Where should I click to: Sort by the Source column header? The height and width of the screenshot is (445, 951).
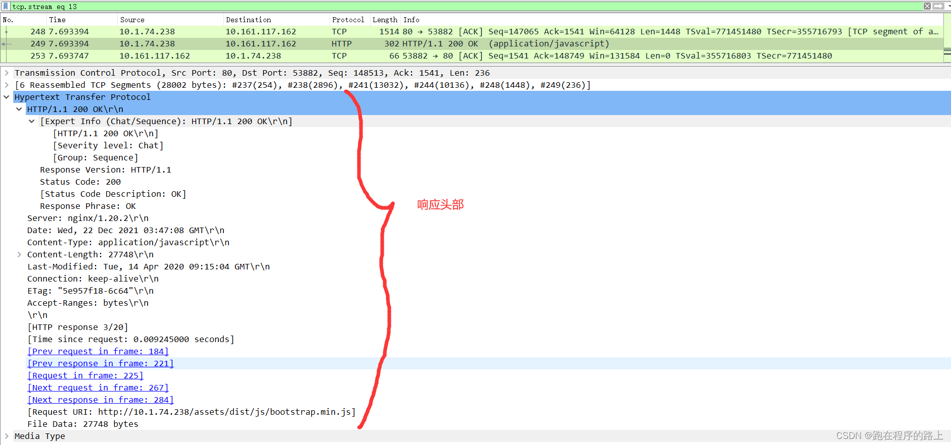coord(170,20)
